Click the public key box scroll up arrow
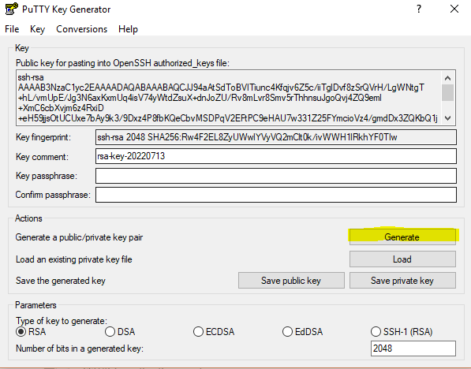 (x=447, y=78)
